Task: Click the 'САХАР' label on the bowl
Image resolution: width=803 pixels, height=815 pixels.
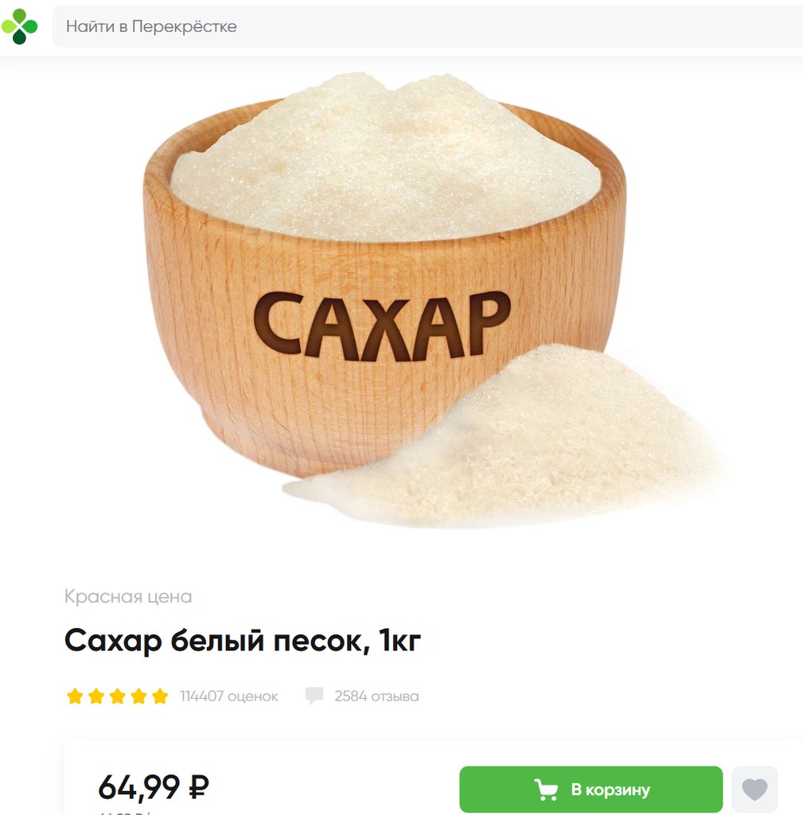Action: coord(382,326)
